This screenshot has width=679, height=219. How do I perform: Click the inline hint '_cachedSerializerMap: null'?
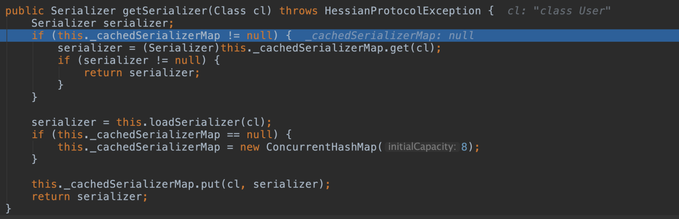[390, 35]
